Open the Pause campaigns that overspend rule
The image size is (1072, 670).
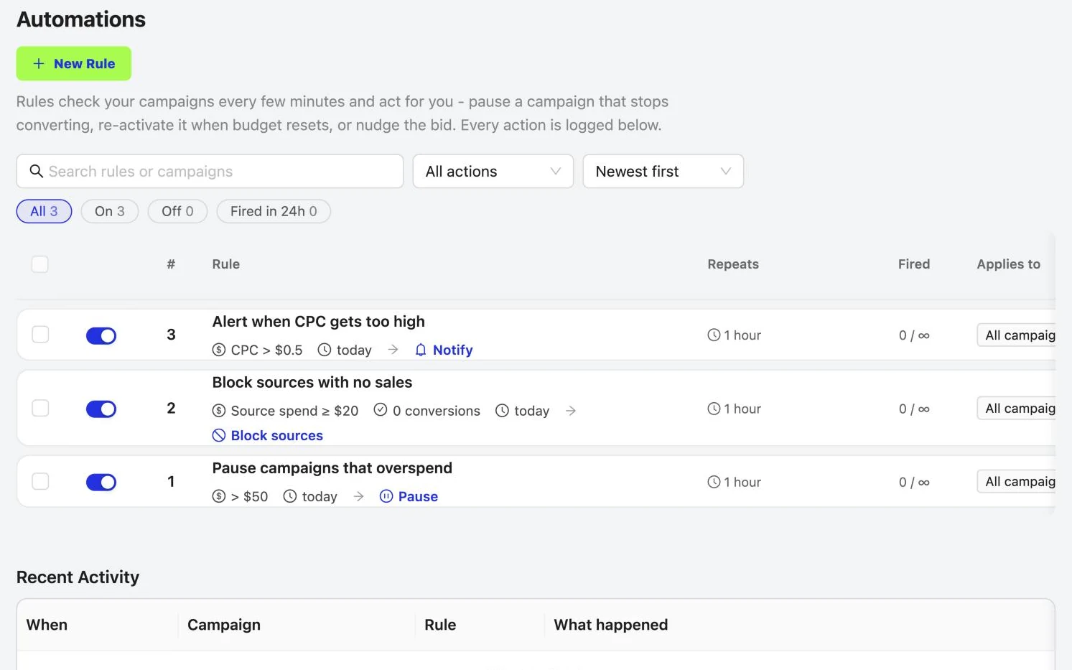[x=332, y=468]
